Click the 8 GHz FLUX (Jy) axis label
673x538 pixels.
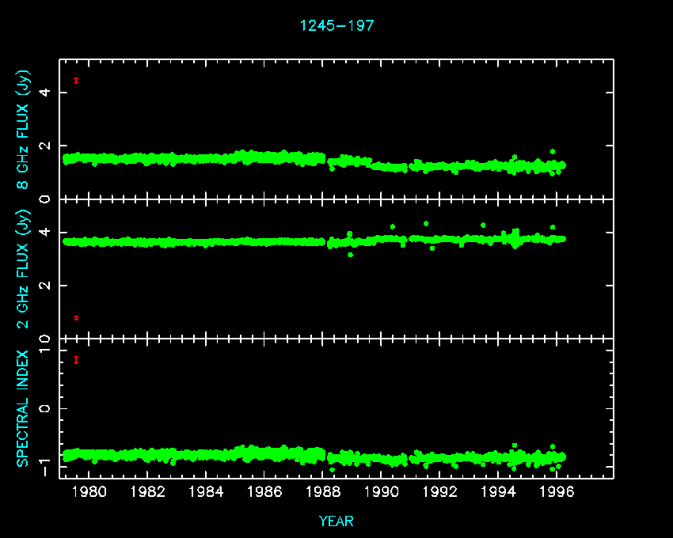[x=24, y=129]
